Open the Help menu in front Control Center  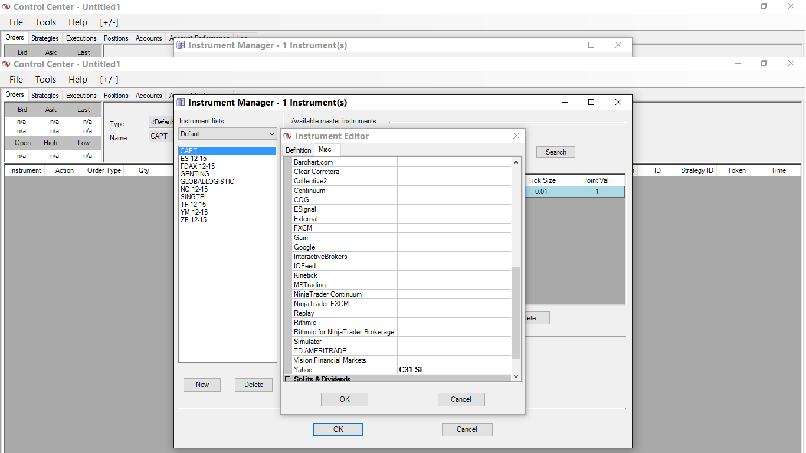(77, 80)
